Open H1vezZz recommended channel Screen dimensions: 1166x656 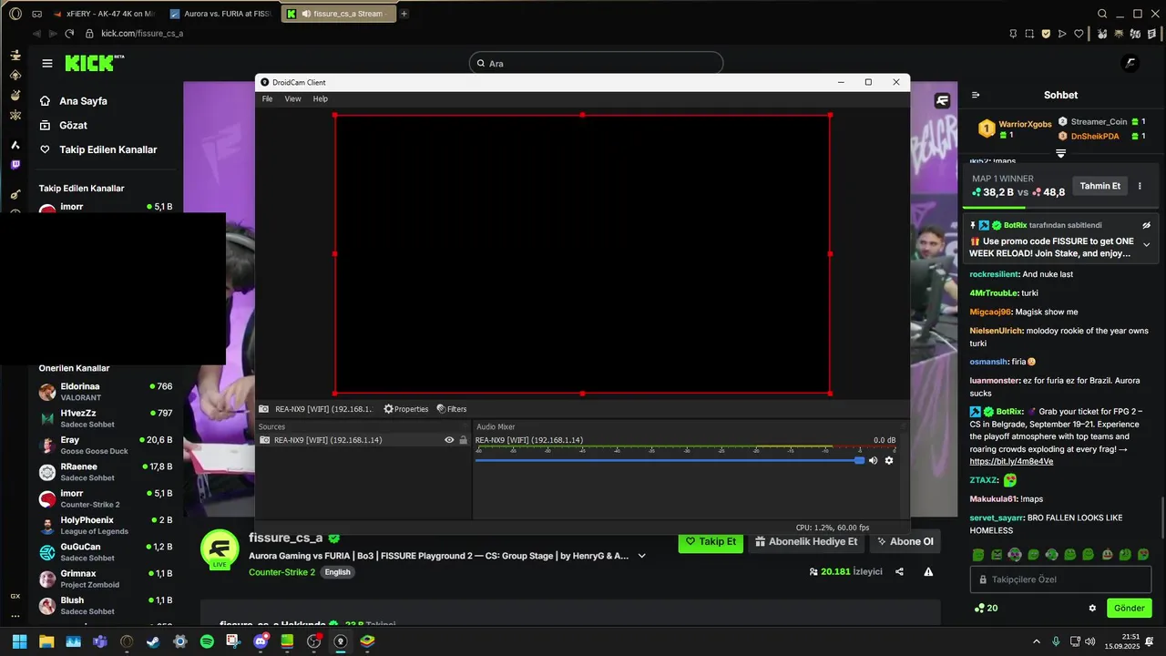click(x=105, y=418)
